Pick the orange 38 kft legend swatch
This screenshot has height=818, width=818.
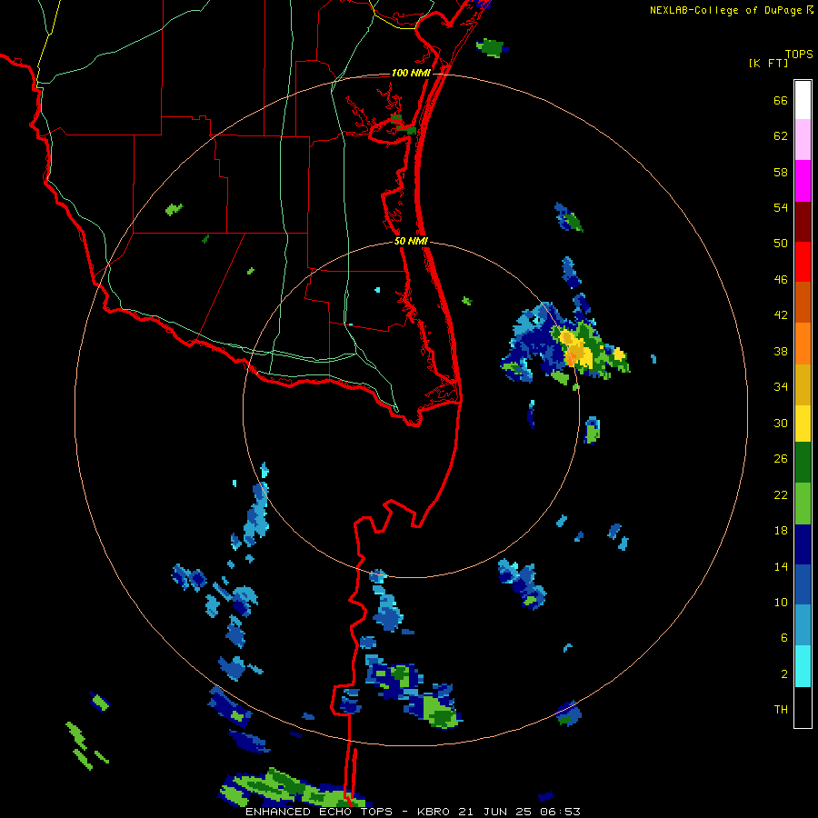coord(803,344)
